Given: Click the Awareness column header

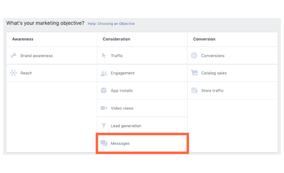Looking at the screenshot, I should (x=23, y=39).
